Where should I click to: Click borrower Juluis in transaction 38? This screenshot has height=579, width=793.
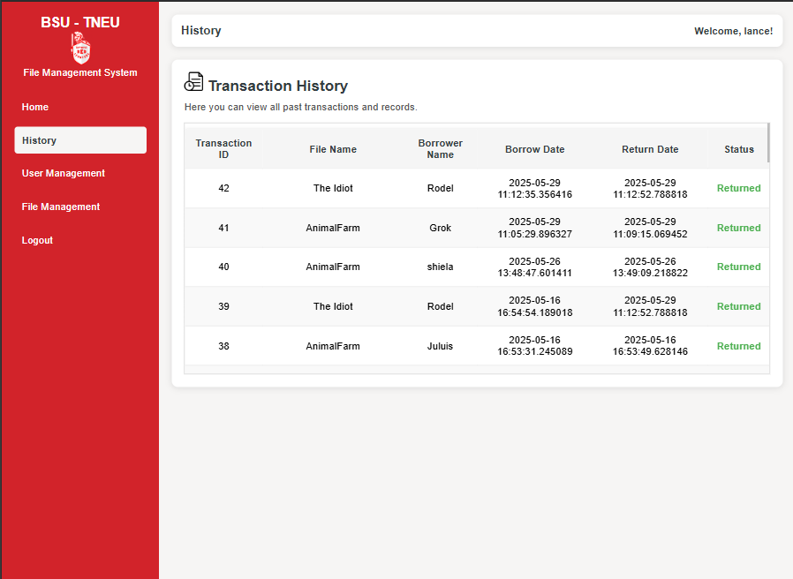440,346
